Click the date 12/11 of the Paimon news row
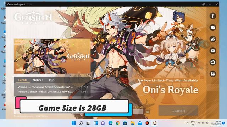Screen dimensions: 227x127 click(84, 92)
